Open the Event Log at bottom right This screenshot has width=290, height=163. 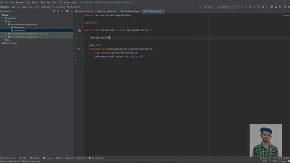[x=266, y=158]
